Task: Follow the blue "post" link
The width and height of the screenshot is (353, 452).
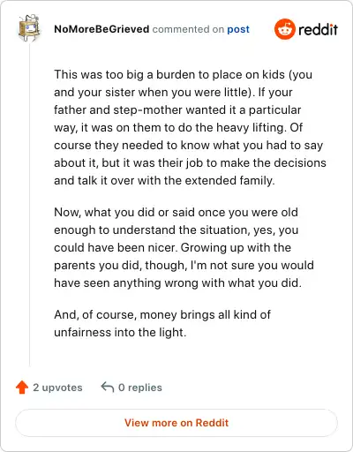Action: pyautogui.click(x=238, y=29)
